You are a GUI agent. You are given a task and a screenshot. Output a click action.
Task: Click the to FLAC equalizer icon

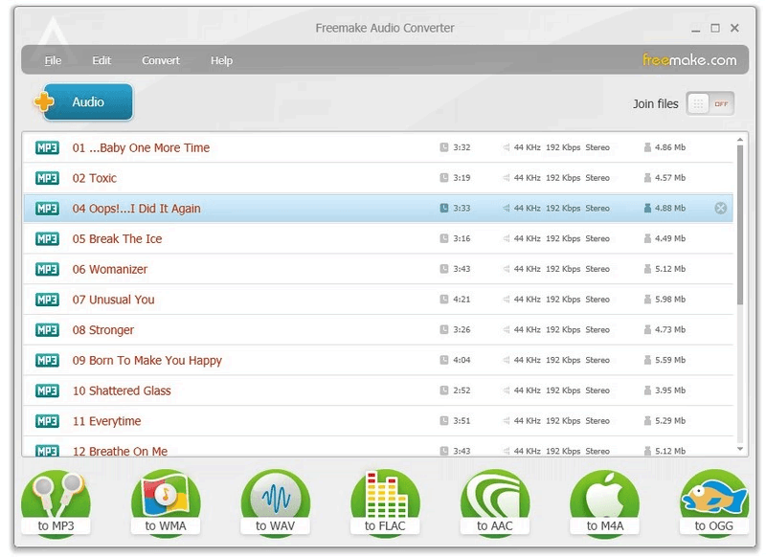[x=385, y=502]
